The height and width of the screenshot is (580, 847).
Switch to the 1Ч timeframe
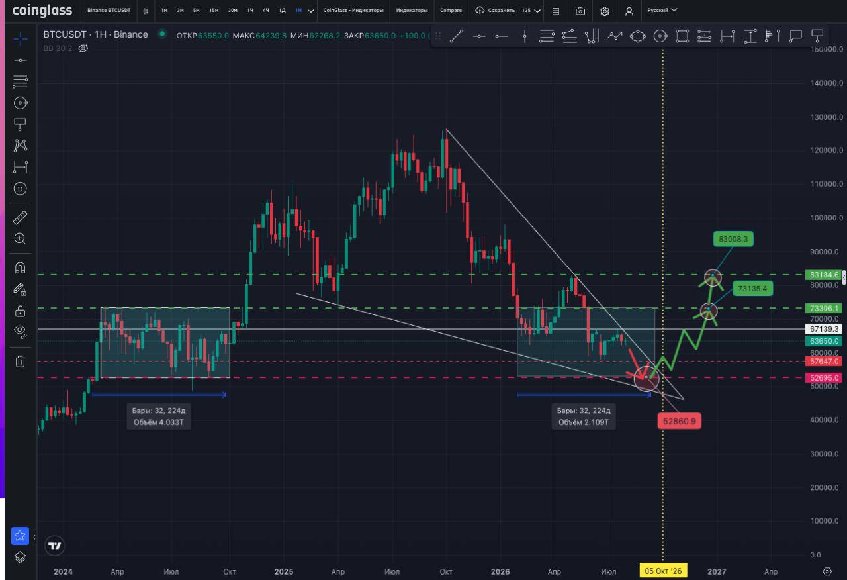(x=250, y=11)
